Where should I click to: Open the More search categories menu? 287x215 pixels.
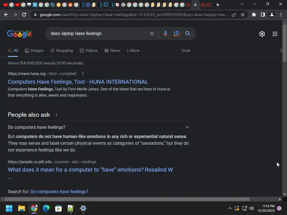click(x=133, y=51)
